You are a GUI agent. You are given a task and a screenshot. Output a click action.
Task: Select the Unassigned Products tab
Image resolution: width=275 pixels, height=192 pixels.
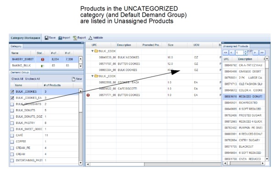[x=236, y=46]
